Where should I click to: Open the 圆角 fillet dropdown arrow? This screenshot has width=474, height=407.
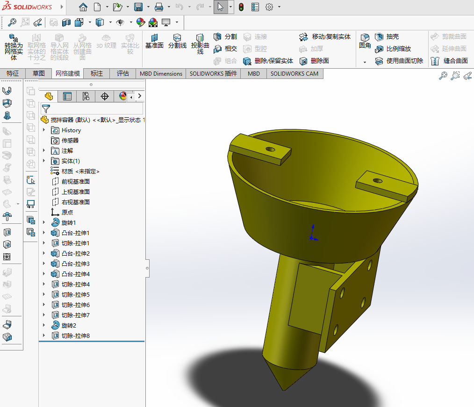365,62
